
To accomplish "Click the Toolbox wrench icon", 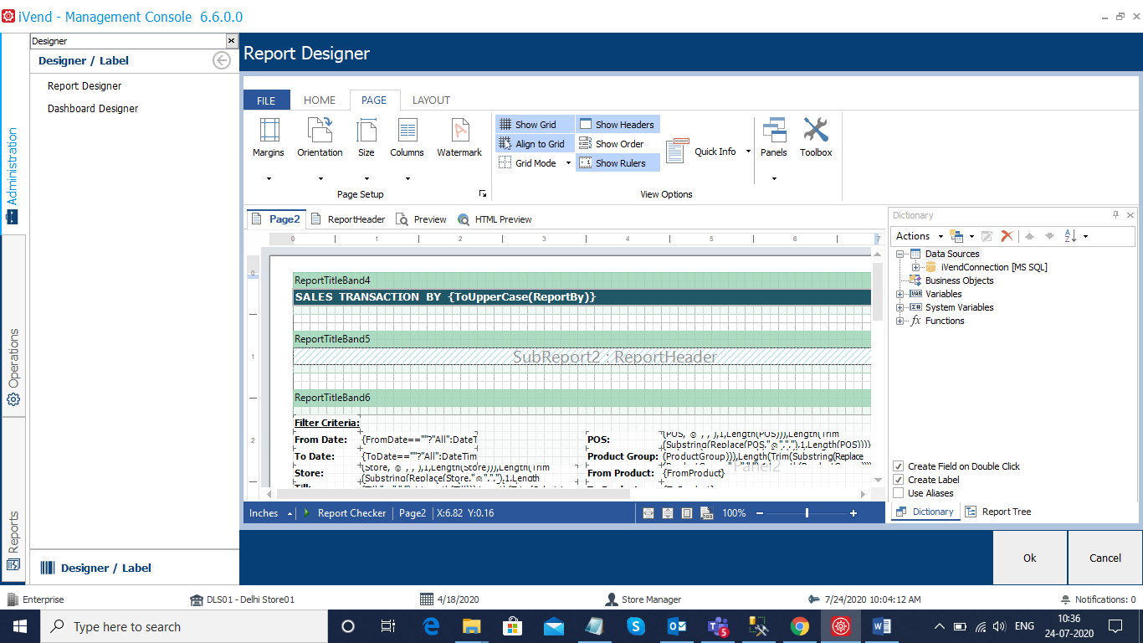I will point(816,131).
